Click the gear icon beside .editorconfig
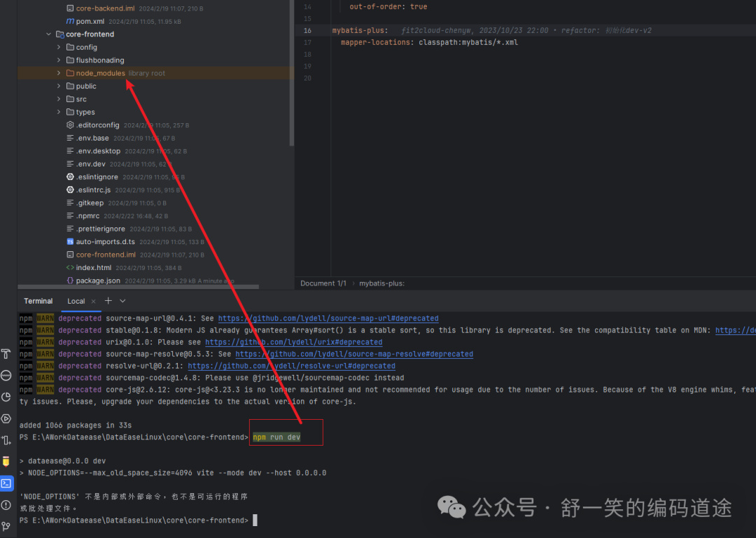Image resolution: width=756 pixels, height=538 pixels. point(70,125)
